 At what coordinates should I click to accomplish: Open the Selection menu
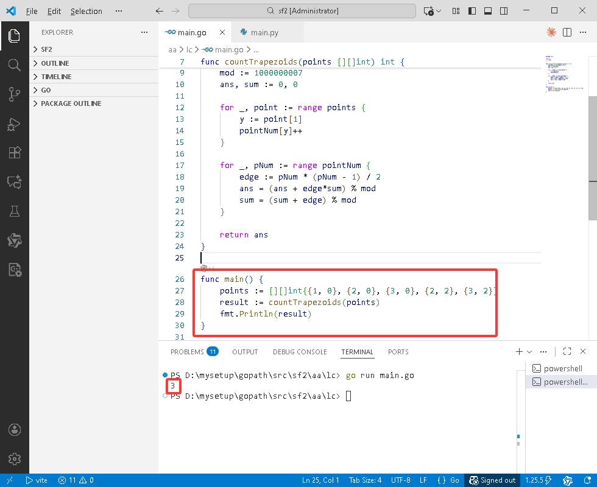87,11
